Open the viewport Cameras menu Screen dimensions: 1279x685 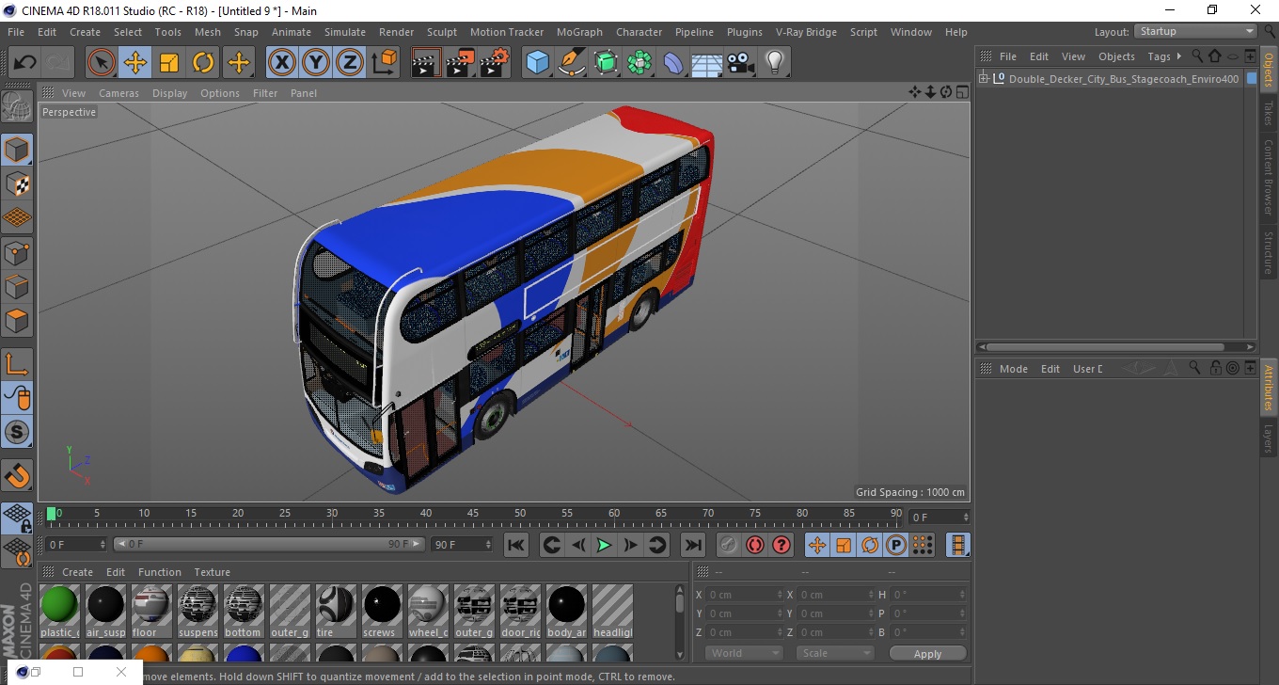coord(118,93)
